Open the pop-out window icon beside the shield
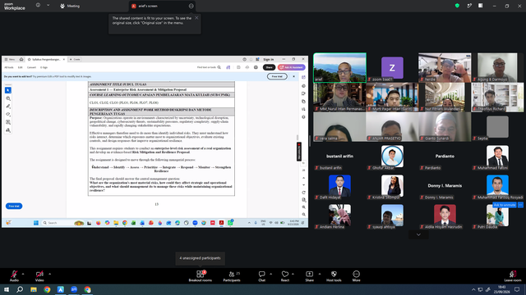 (469, 6)
